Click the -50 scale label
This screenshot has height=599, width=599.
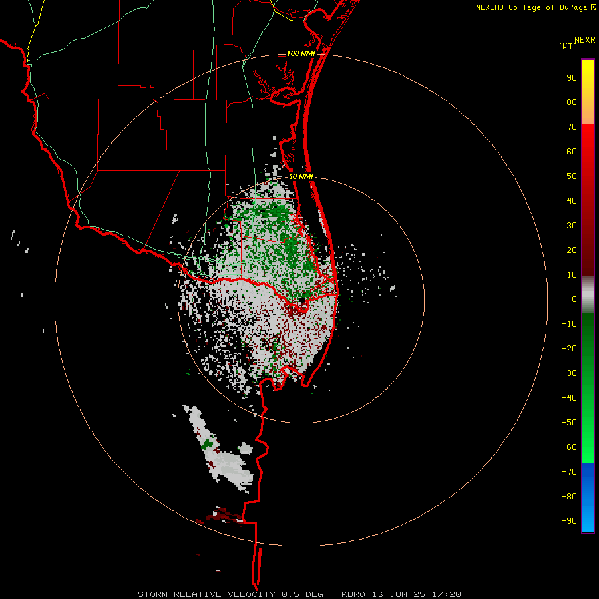[x=569, y=423]
